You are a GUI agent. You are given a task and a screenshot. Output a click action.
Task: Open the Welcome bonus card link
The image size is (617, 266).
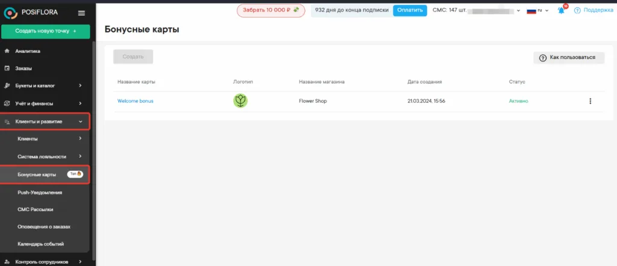coord(136,101)
